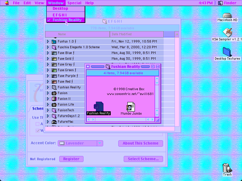Select the 'FutureDays1.2' name in the list
Viewport: 242px width, 181px height.
(x=69, y=116)
